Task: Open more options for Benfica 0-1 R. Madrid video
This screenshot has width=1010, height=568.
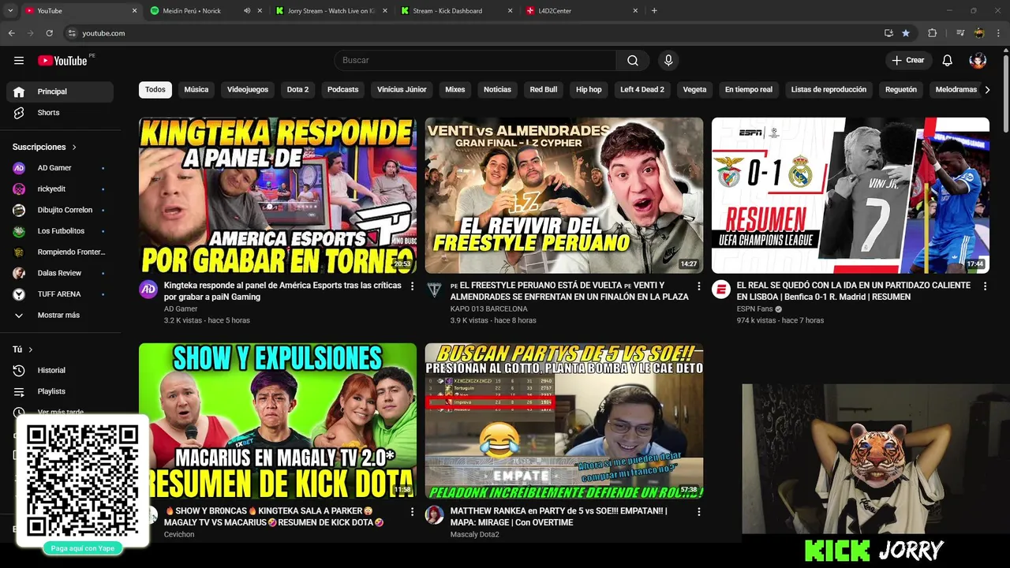Action: coord(985,286)
